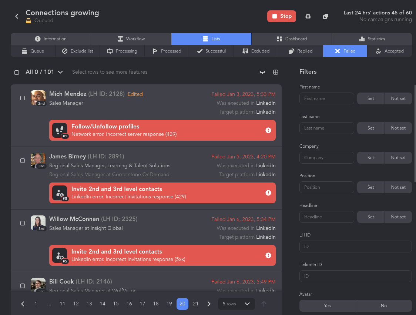This screenshot has width=416, height=315.
Task: Open Mich Mendez name link
Action: (68, 94)
